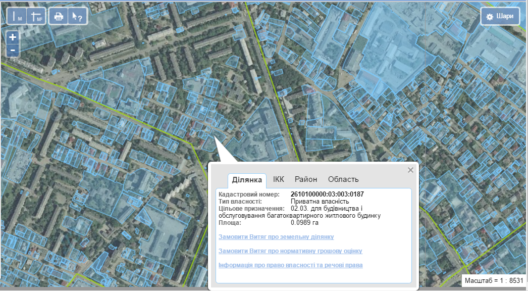Click Замовити Витяг про земельну ділянку link
The width and height of the screenshot is (528, 291).
[276, 237]
